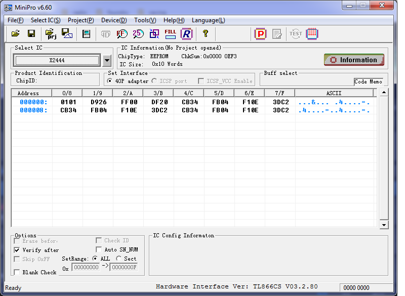Click the greyed read ID icon
Image resolution: width=405 pixels, height=296 pixels.
point(106,34)
